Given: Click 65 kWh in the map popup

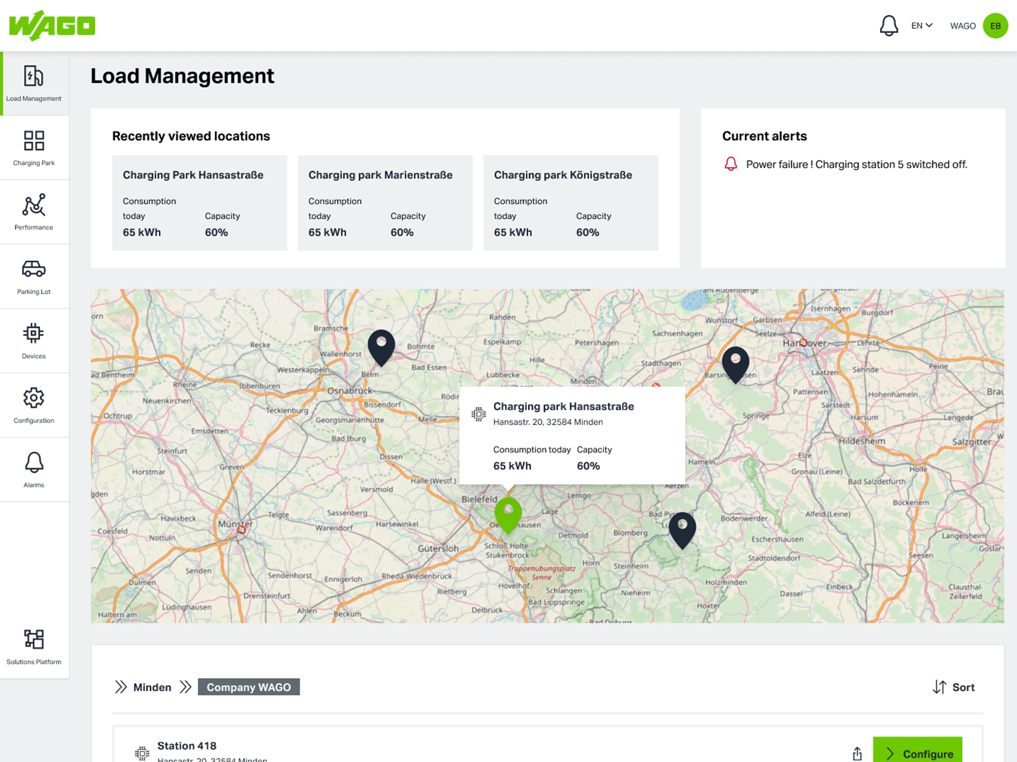Looking at the screenshot, I should (x=512, y=466).
